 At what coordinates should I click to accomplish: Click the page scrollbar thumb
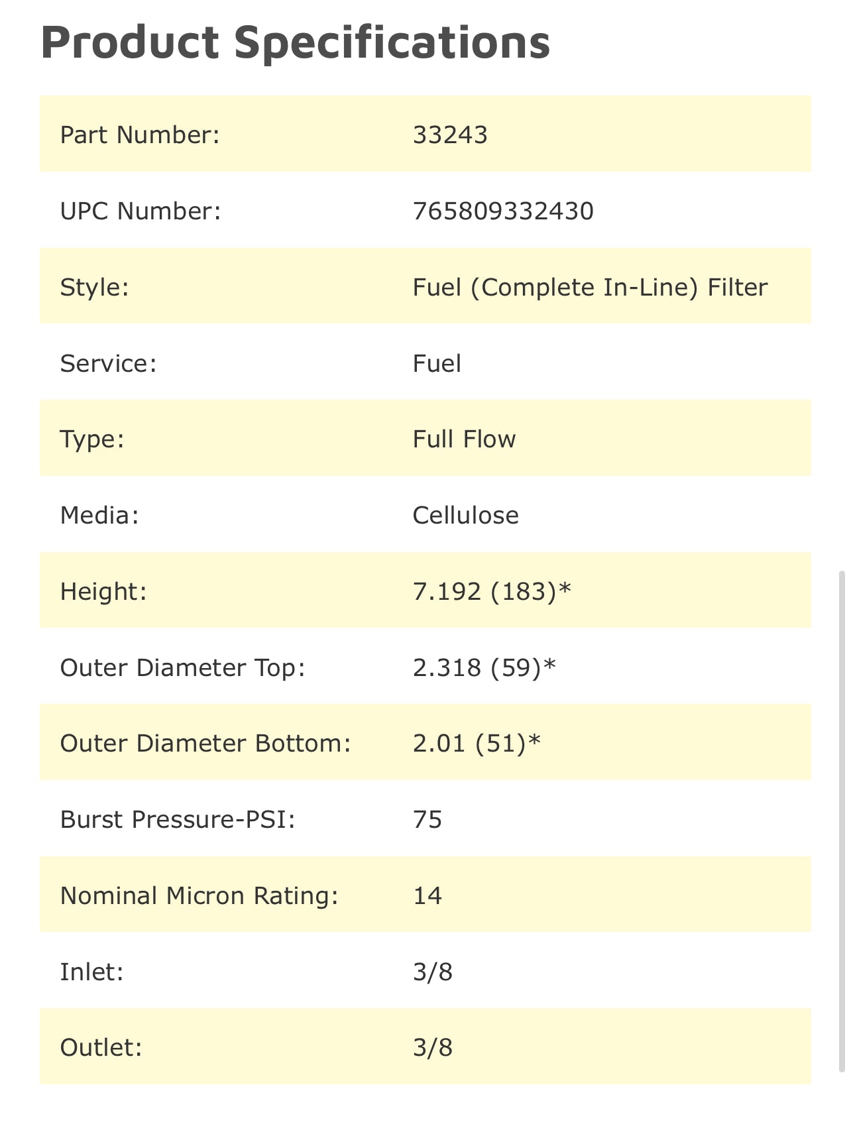pyautogui.click(x=842, y=822)
